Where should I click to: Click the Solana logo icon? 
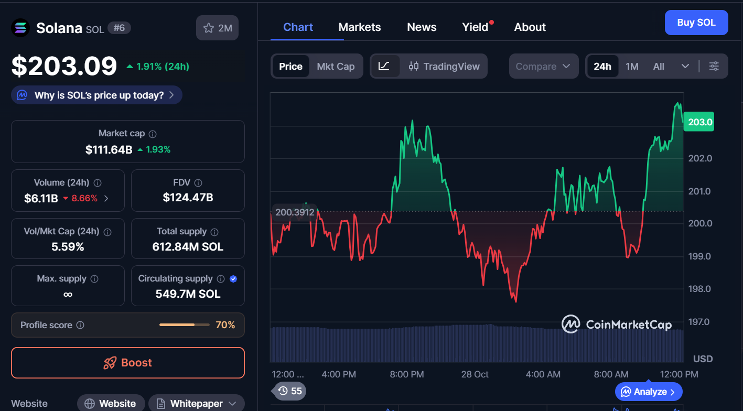coord(21,28)
